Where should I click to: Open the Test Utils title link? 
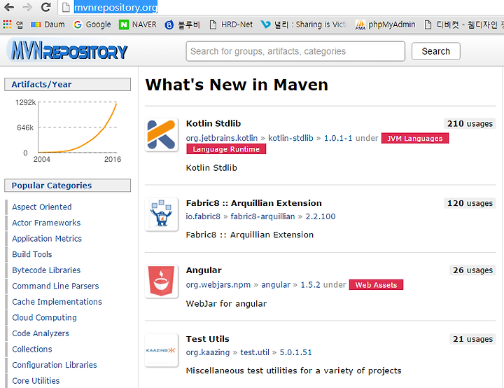pyautogui.click(x=208, y=339)
